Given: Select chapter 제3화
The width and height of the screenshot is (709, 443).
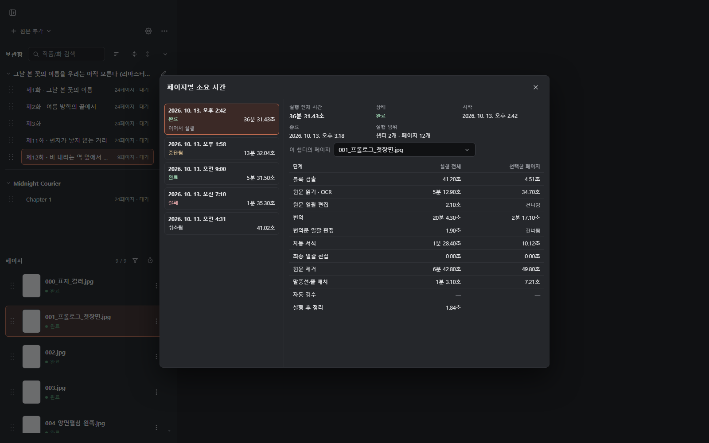Looking at the screenshot, I should click(x=87, y=124).
